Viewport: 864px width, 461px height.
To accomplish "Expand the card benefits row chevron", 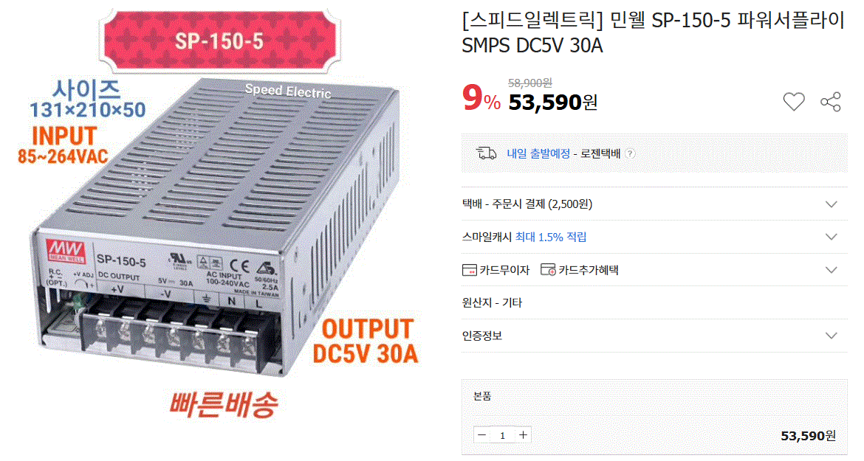I will click(831, 270).
